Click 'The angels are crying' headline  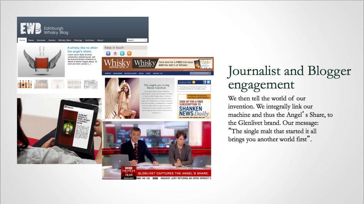point(157,86)
